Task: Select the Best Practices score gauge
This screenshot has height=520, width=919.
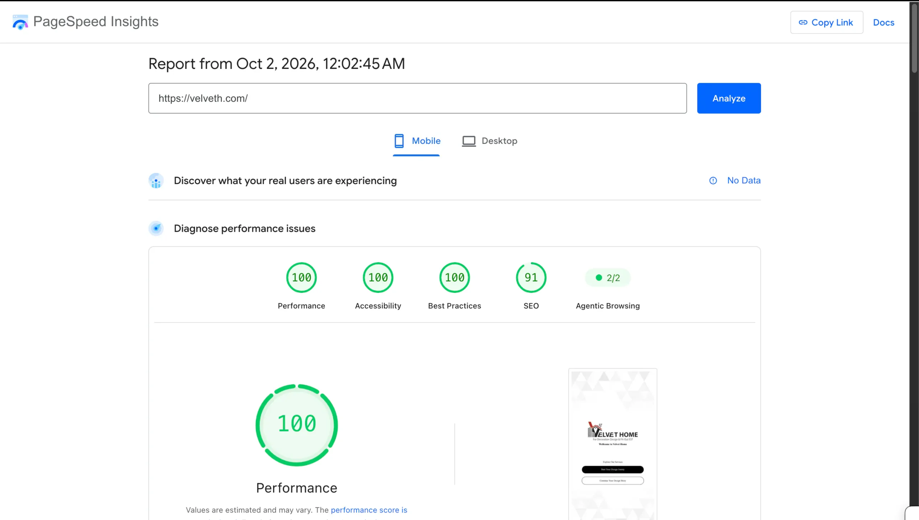Action: pyautogui.click(x=454, y=277)
